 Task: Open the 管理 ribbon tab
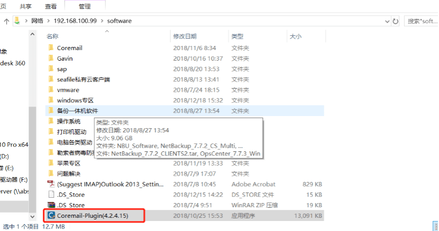point(84,6)
